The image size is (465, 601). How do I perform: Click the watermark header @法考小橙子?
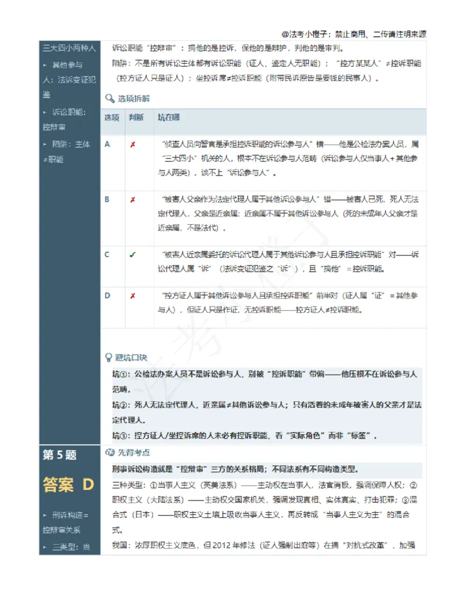[x=354, y=34]
